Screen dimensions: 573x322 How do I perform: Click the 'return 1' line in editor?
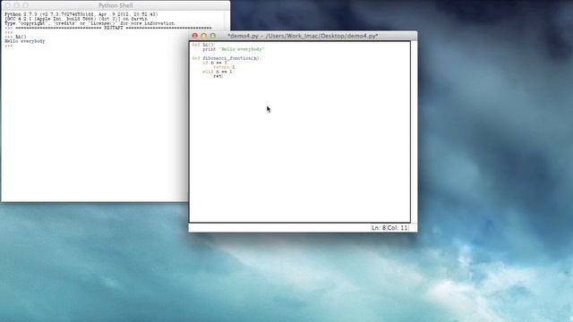224,67
